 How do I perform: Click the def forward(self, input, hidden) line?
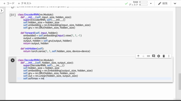[39, 33]
